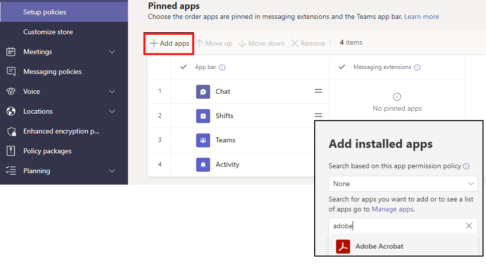
Task: Open Policy packages page
Action: [x=47, y=151]
